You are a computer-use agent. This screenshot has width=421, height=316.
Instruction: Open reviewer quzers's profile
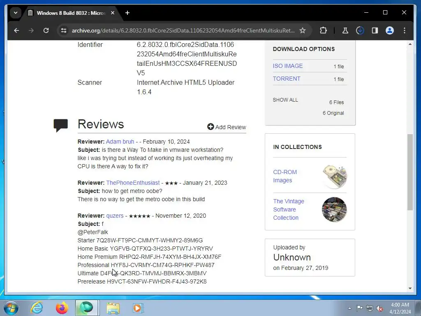tap(115, 216)
